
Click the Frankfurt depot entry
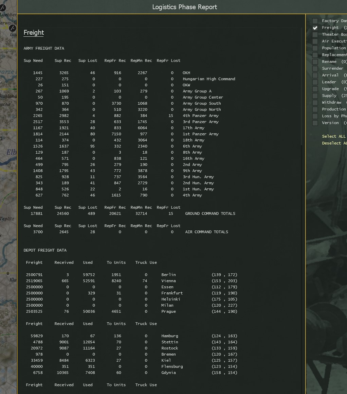pyautogui.click(x=131, y=293)
